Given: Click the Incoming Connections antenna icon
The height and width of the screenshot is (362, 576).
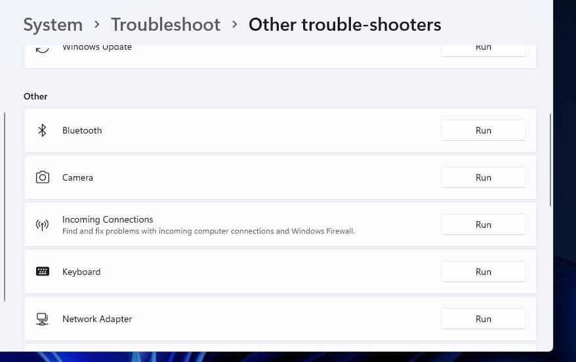Looking at the screenshot, I should click(42, 225).
